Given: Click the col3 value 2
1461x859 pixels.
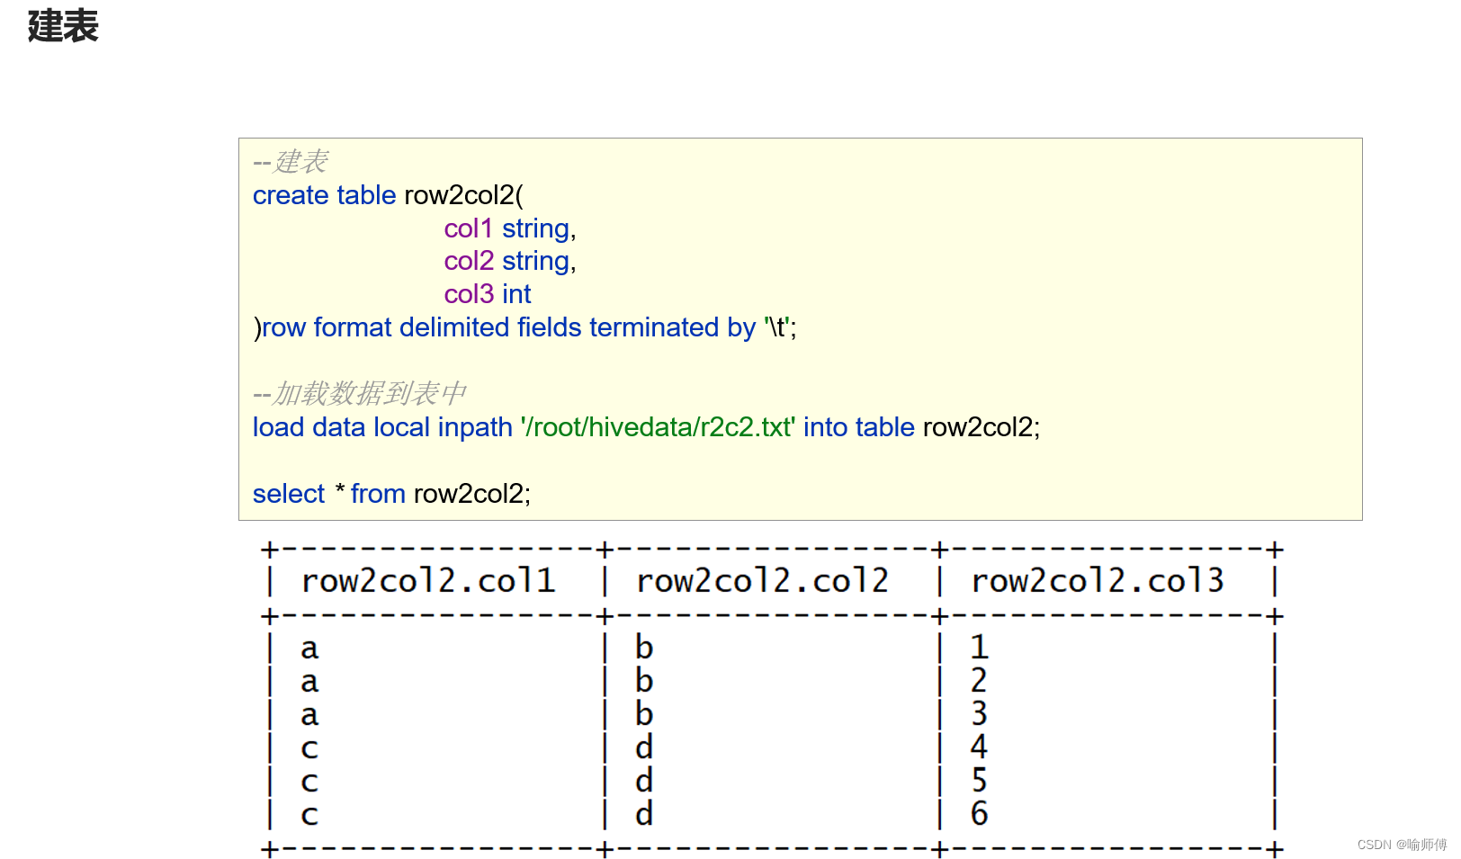Looking at the screenshot, I should (x=980, y=681).
